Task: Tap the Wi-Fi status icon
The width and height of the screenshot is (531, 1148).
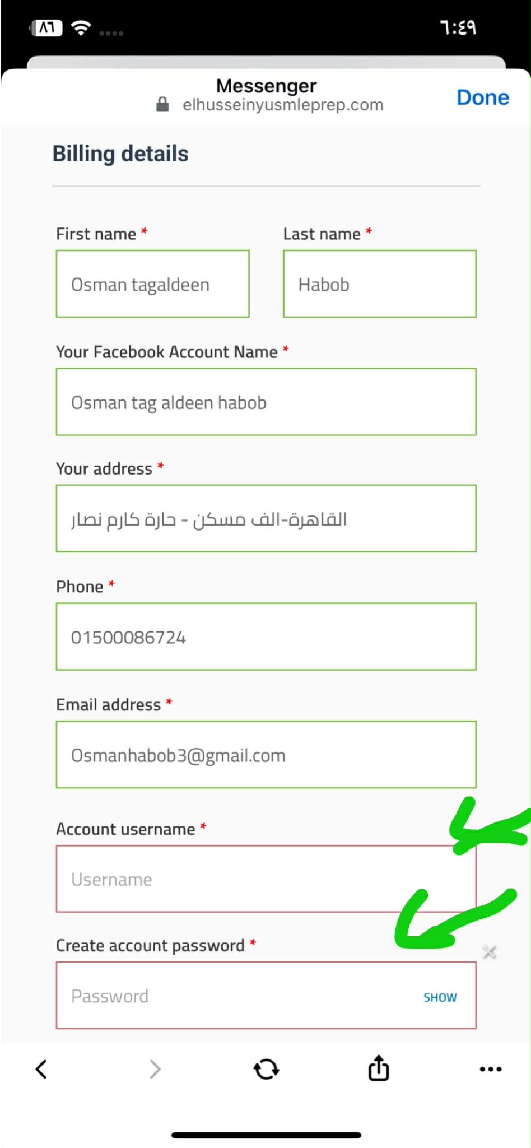Action: (81, 28)
